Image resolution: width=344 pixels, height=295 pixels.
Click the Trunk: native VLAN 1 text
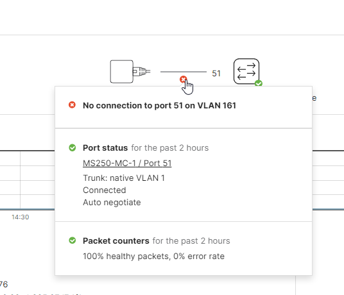click(x=124, y=178)
